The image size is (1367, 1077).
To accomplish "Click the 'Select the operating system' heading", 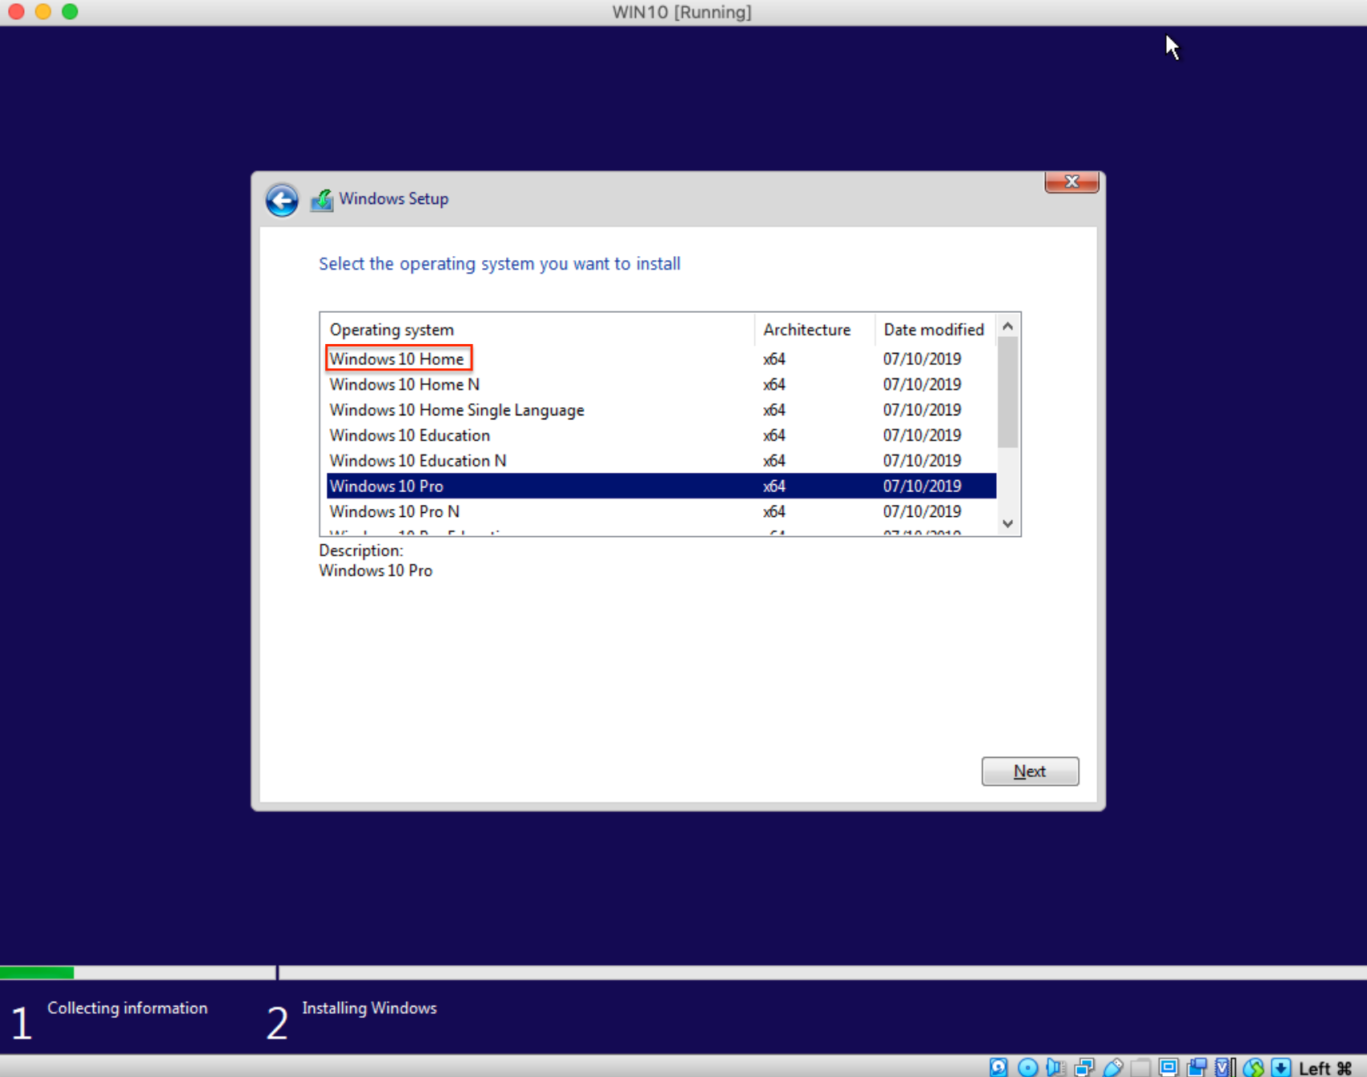I will pos(500,264).
